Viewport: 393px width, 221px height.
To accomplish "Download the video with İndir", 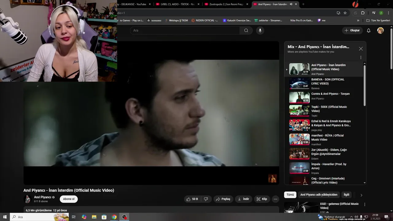I will [x=243, y=199].
